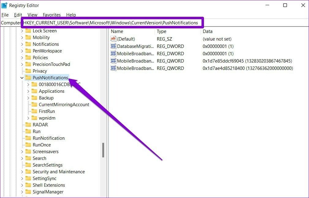Click the tree pane vertical scrollbar thumb

(x=103, y=150)
